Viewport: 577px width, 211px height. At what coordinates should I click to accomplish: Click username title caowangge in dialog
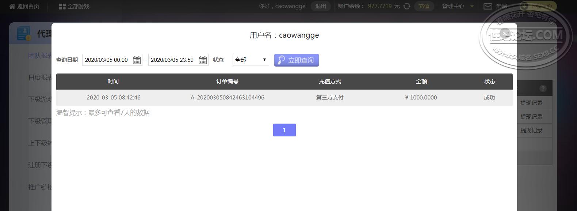tap(299, 35)
